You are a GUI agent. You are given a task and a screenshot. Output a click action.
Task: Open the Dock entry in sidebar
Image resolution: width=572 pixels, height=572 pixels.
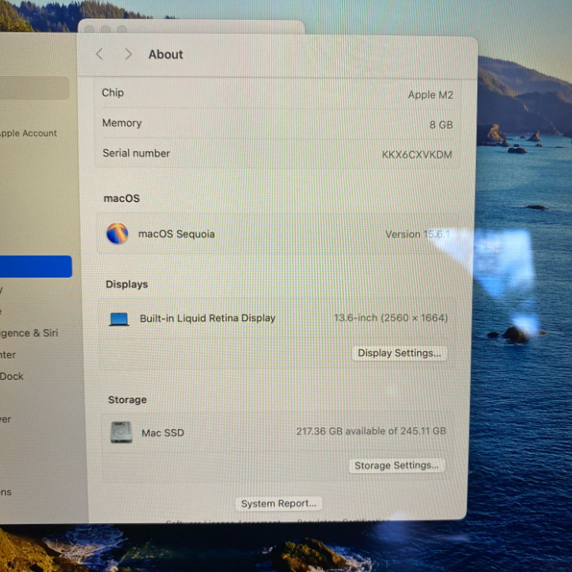click(x=12, y=377)
